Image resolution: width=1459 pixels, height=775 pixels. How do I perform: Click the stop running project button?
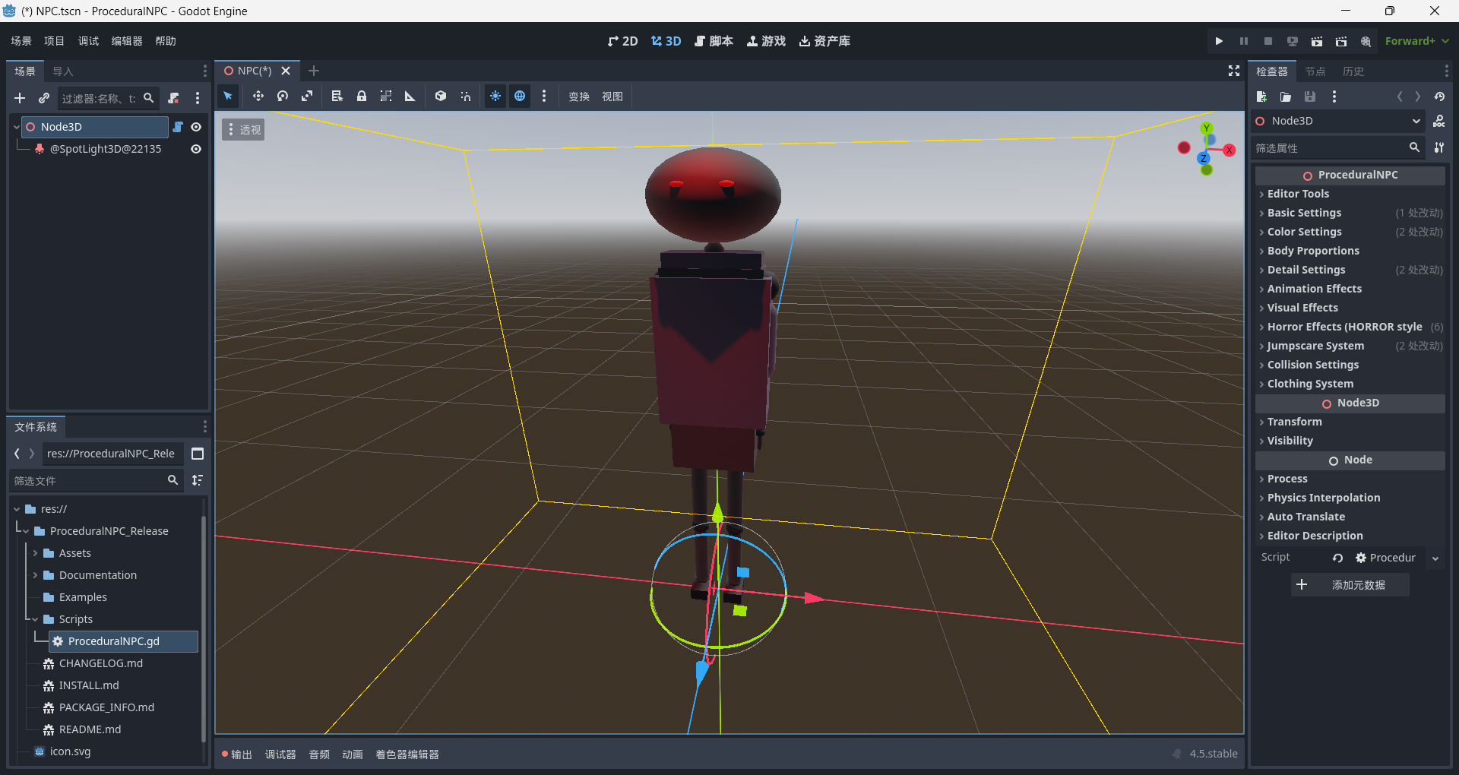(x=1268, y=41)
